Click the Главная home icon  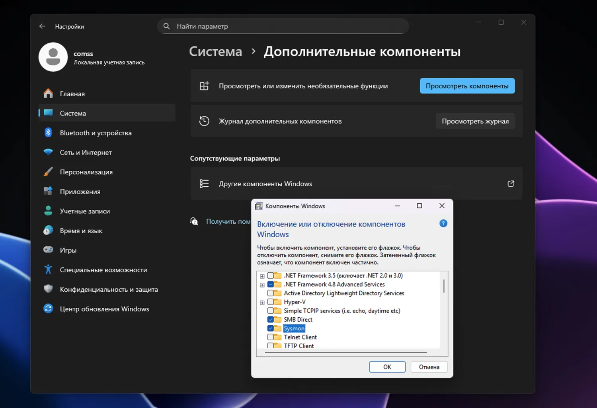48,94
